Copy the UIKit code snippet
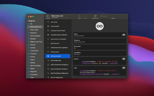The width and height of the screenshot is (154, 96). click(x=124, y=68)
